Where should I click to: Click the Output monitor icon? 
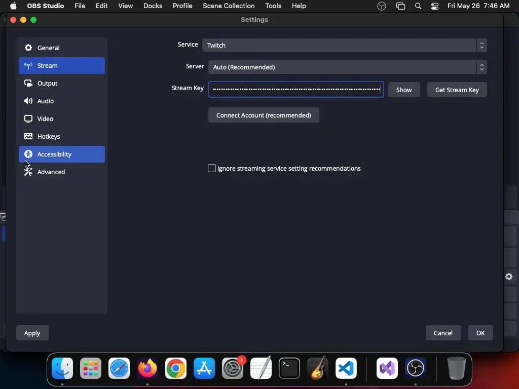(x=28, y=83)
